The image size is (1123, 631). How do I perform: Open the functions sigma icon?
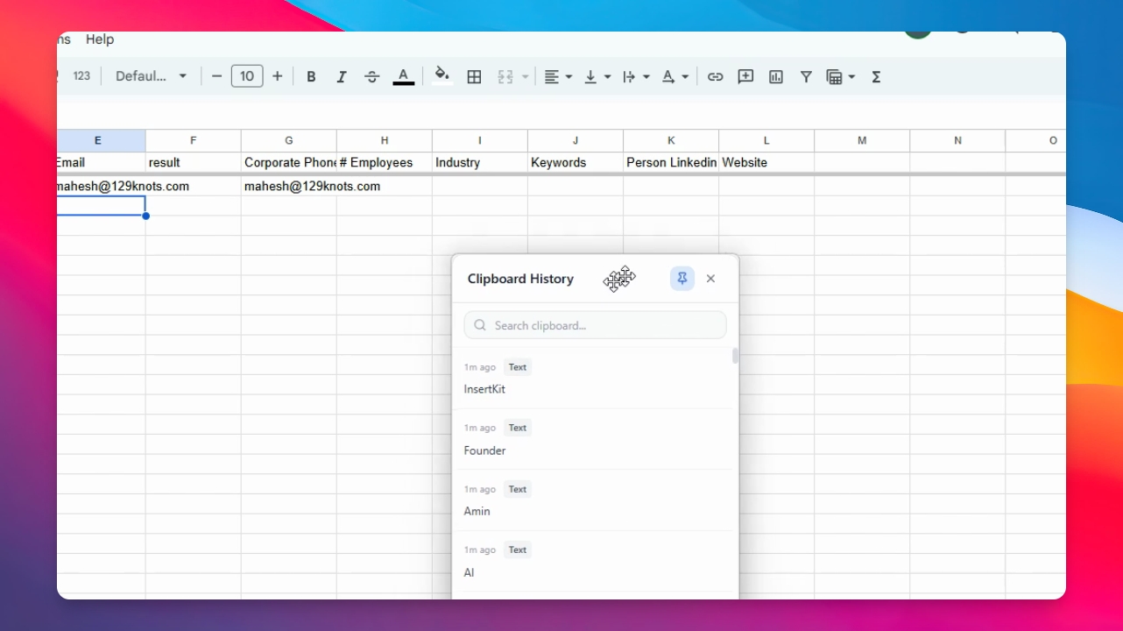click(876, 77)
